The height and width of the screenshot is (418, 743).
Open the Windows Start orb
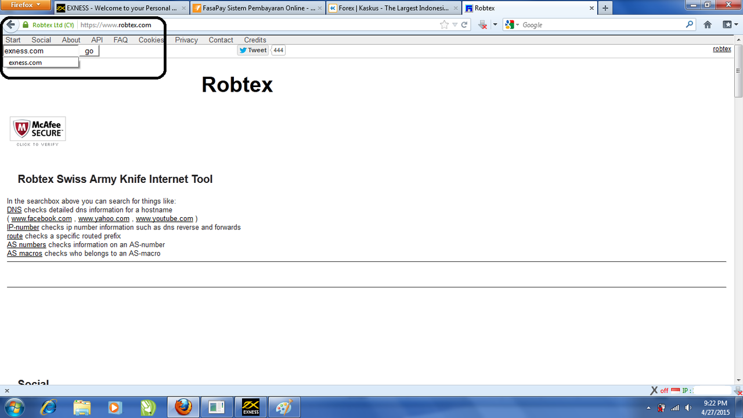coord(14,407)
